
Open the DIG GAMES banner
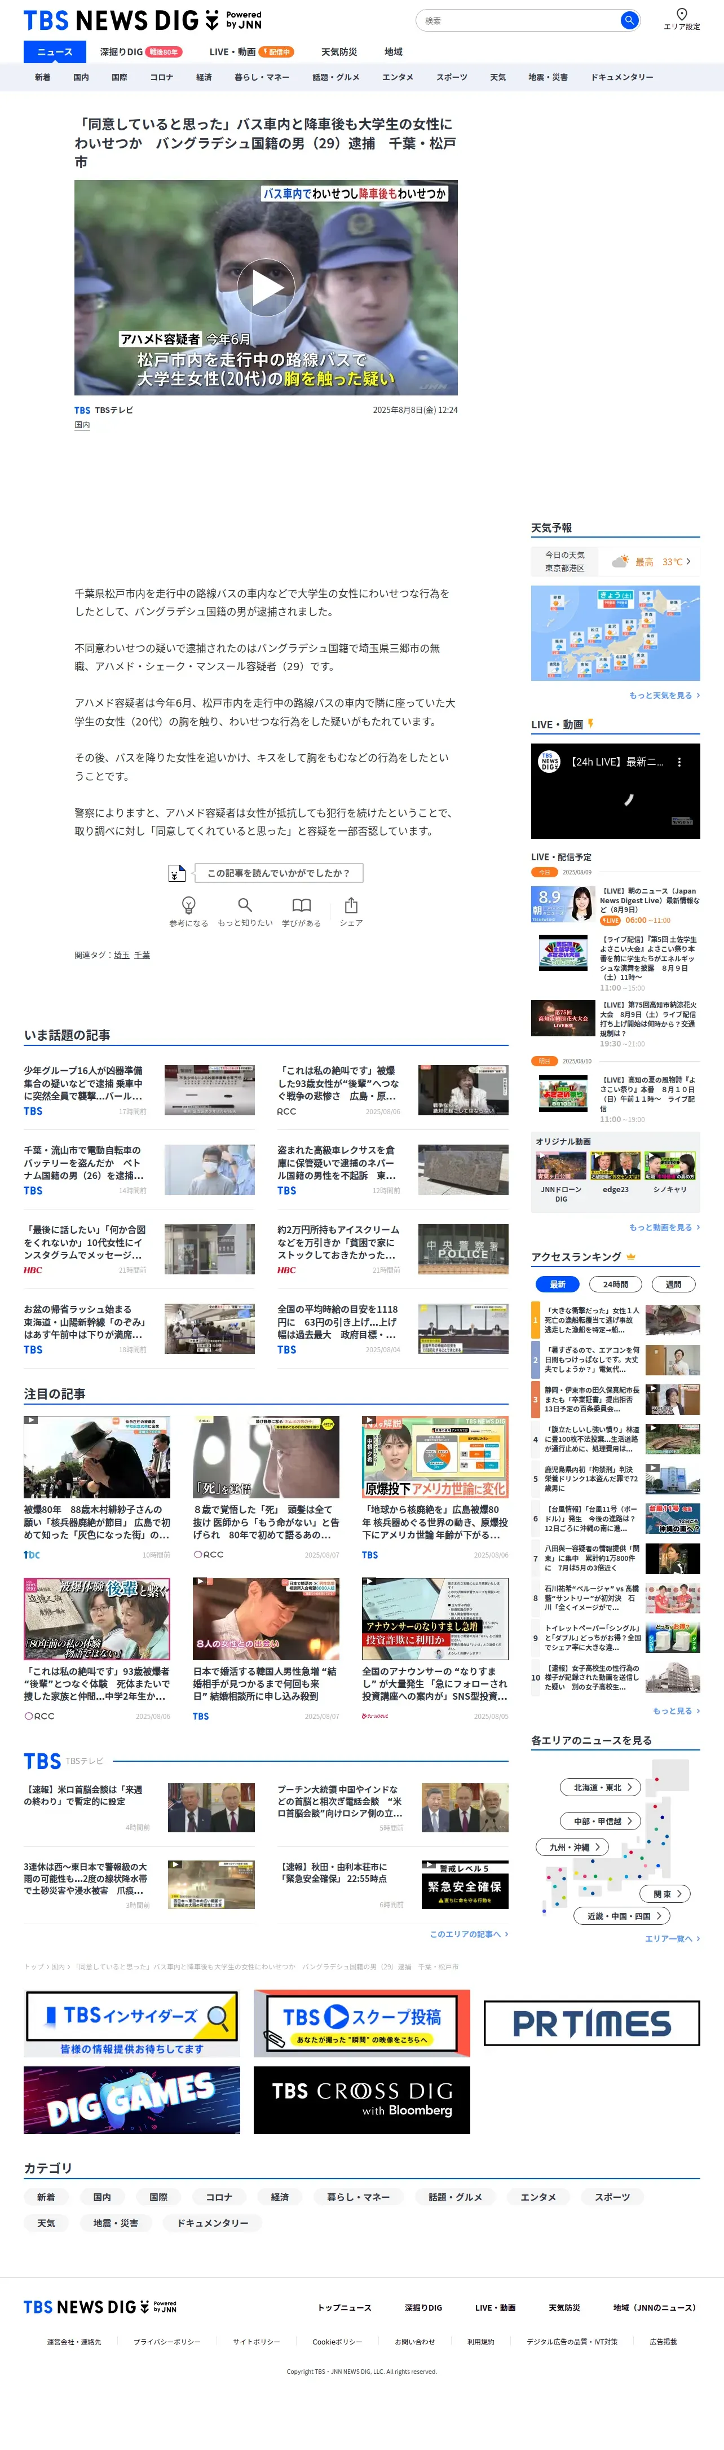tap(132, 2100)
